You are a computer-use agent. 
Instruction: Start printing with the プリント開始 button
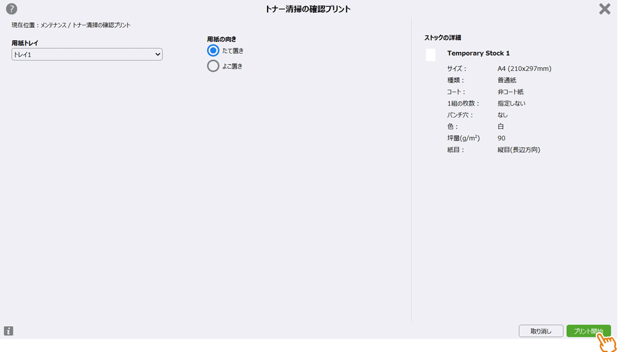click(588, 331)
